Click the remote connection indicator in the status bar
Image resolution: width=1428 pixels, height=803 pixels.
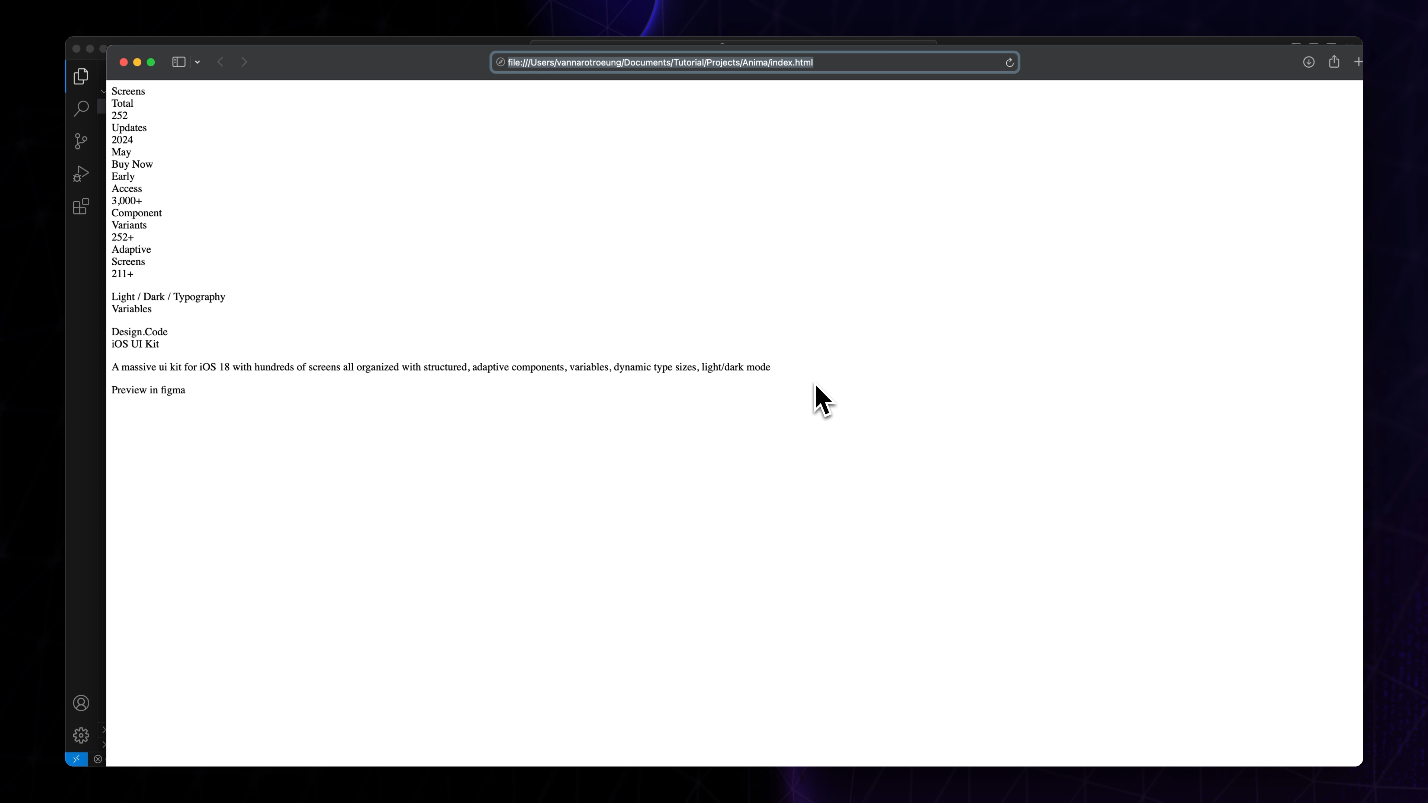coord(77,759)
